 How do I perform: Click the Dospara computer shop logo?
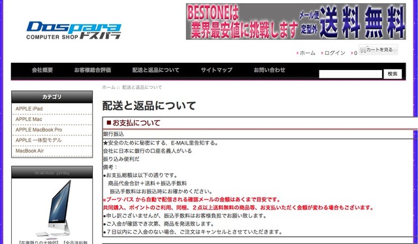(74, 30)
